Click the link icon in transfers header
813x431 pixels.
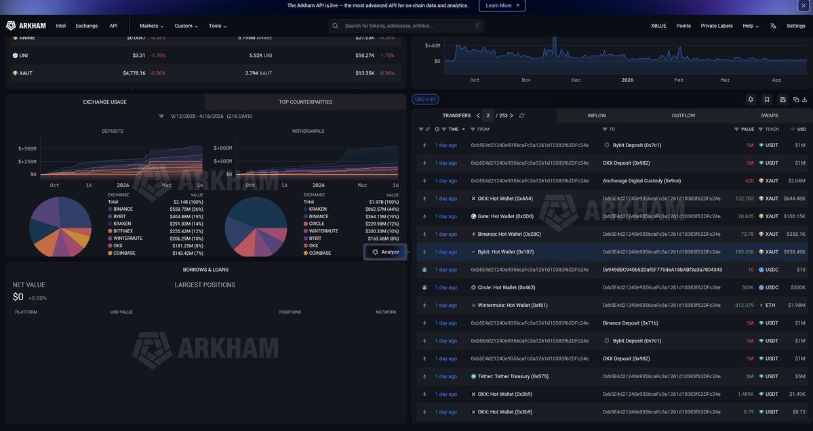click(x=428, y=129)
